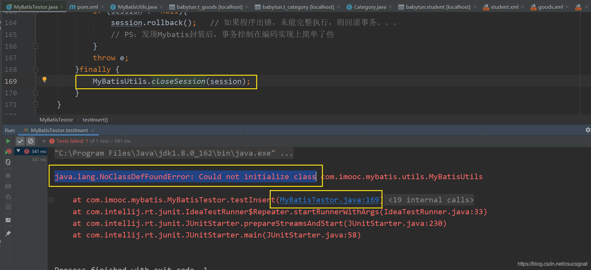
Task: Click com.imooc.mybatis.utils.MyBatisUtils error text
Action: pyautogui.click(x=402, y=177)
